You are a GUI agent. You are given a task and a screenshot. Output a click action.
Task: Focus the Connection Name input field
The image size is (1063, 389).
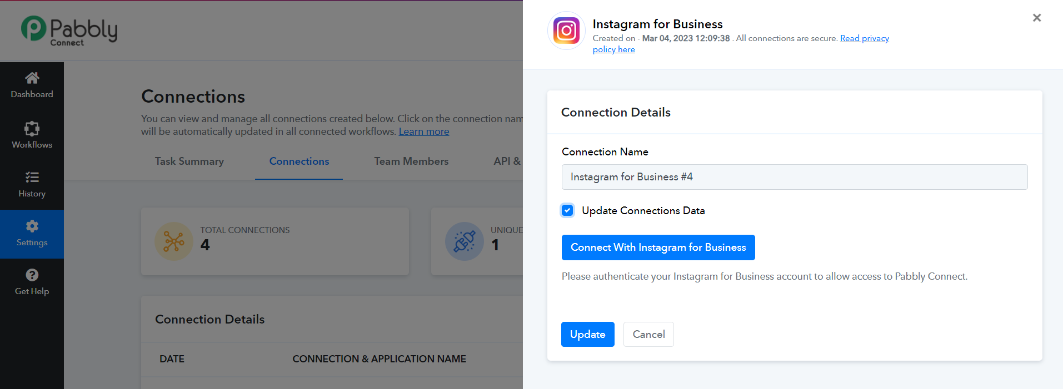pyautogui.click(x=794, y=177)
